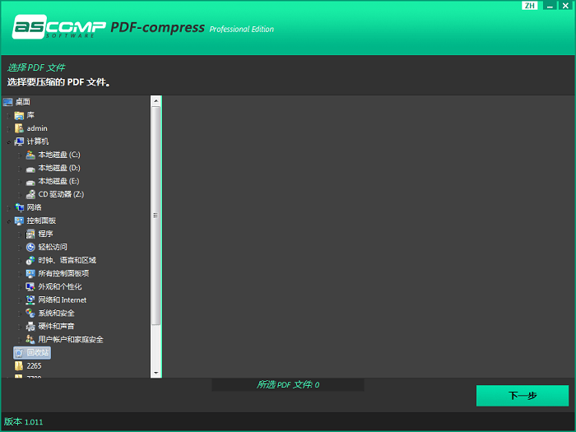This screenshot has height=432, width=576.
Task: Select the 桌面 tree label
Action: [x=23, y=102]
